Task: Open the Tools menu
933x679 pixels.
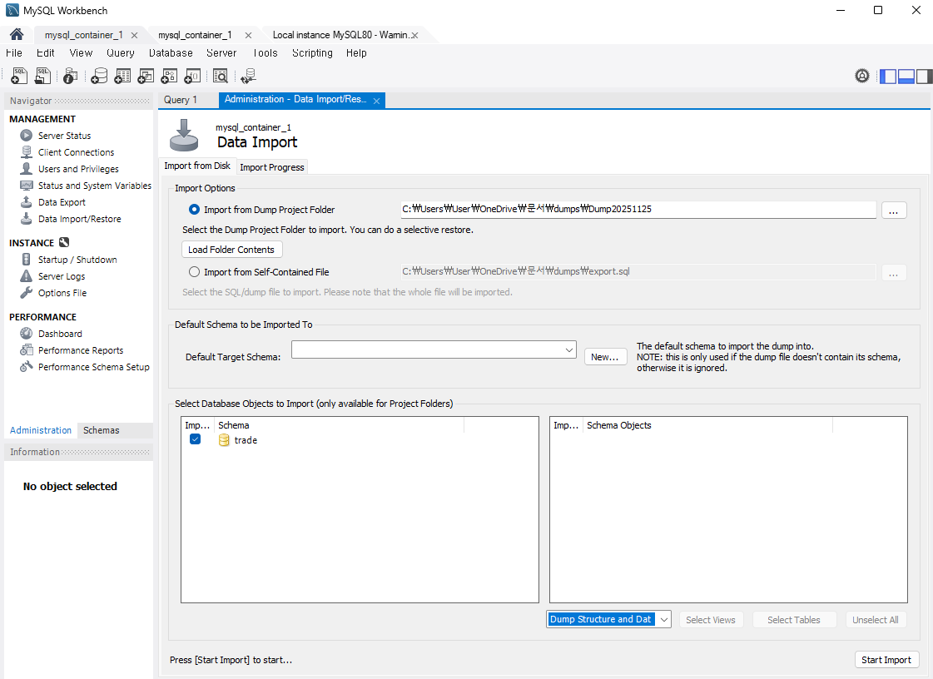Action: [265, 53]
